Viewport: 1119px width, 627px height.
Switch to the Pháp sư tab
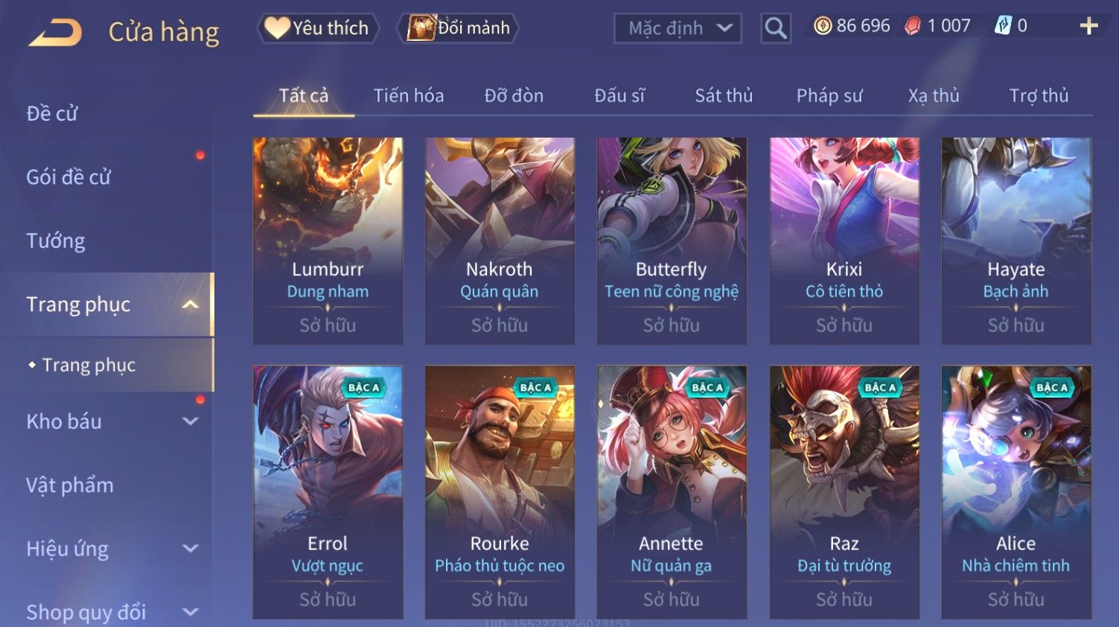pos(829,95)
